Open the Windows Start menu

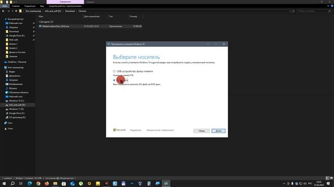4,183
